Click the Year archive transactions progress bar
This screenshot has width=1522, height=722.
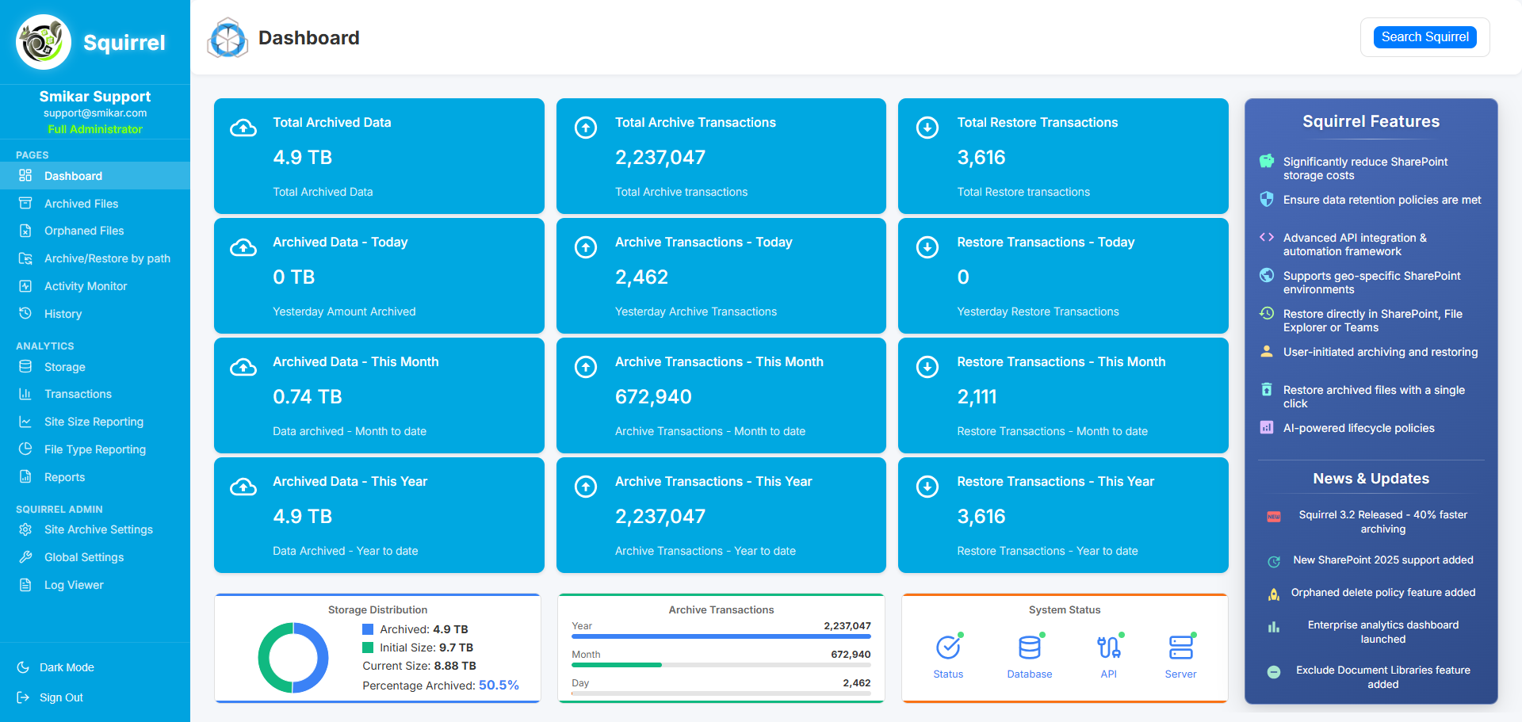pyautogui.click(x=721, y=636)
